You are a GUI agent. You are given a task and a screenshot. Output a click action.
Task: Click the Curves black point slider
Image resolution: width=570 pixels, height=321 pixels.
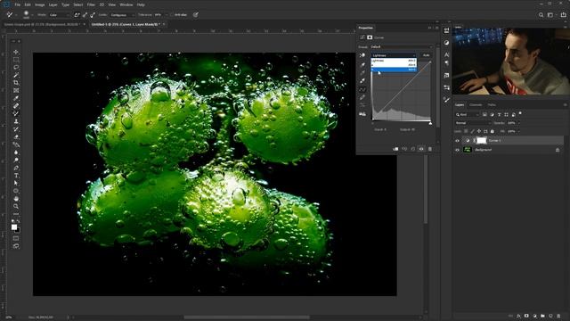372,123
